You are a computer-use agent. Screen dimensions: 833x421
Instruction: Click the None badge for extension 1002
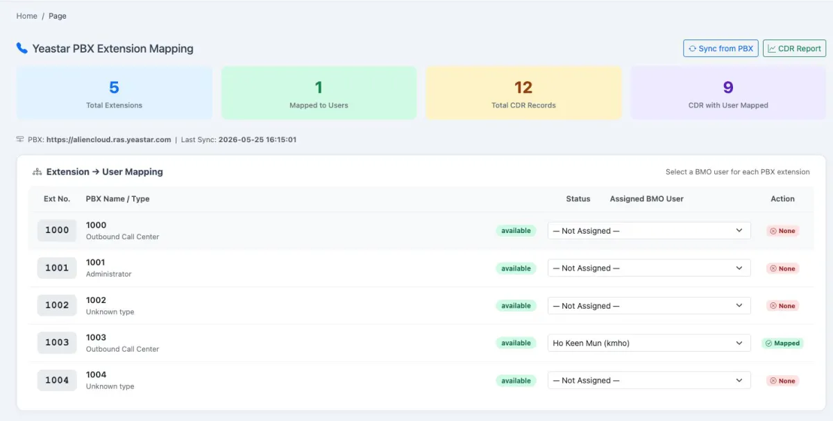tap(782, 306)
